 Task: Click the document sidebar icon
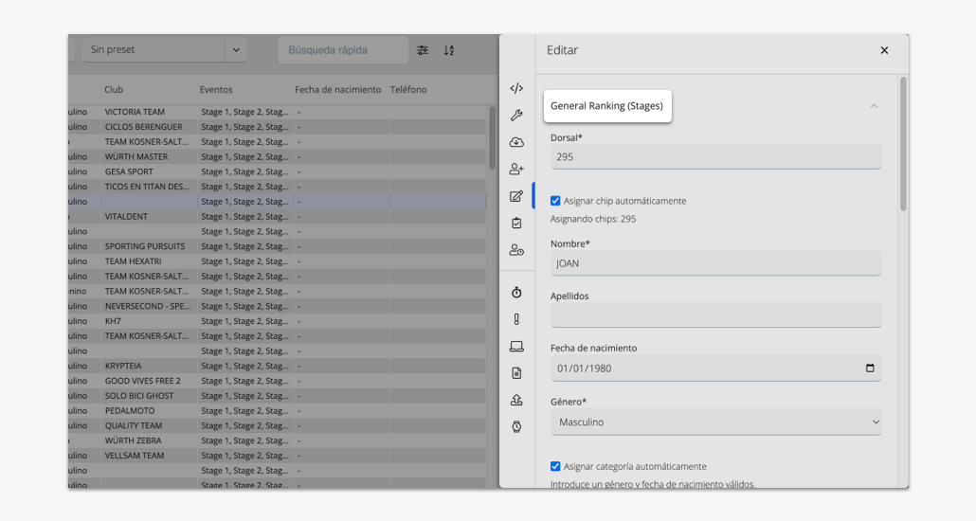516,373
